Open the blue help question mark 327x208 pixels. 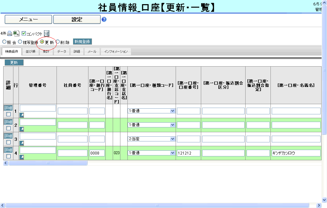(104, 19)
